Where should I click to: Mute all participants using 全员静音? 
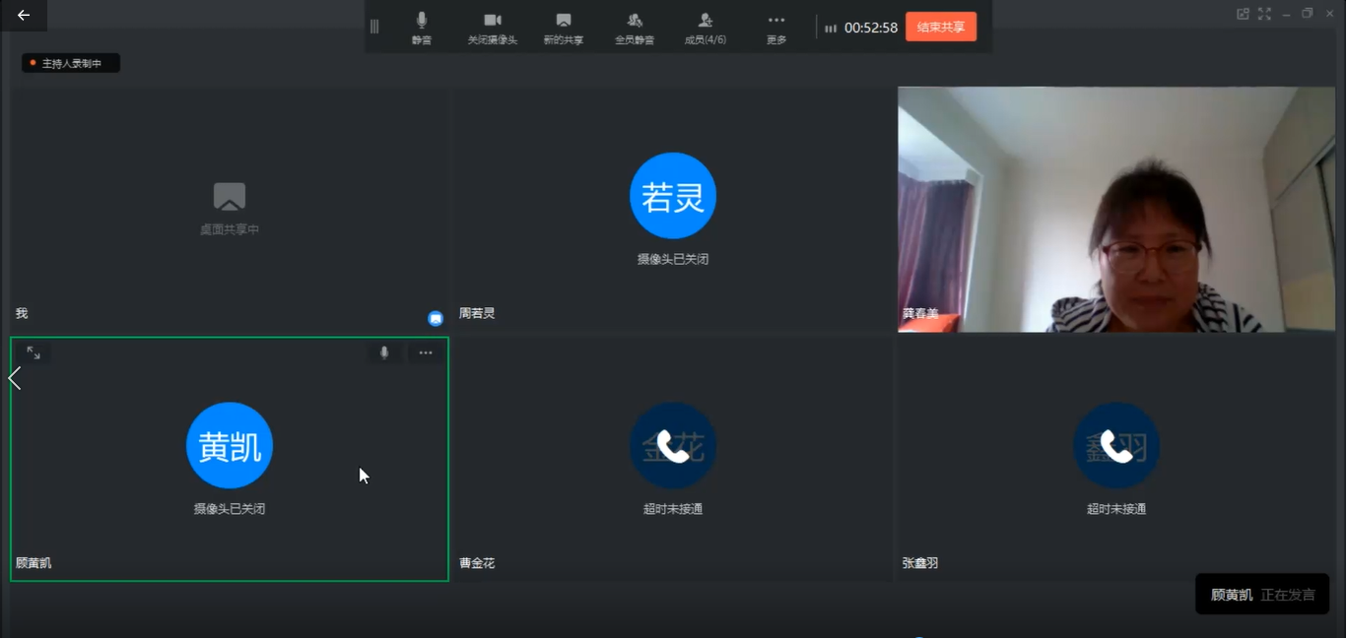pos(635,27)
